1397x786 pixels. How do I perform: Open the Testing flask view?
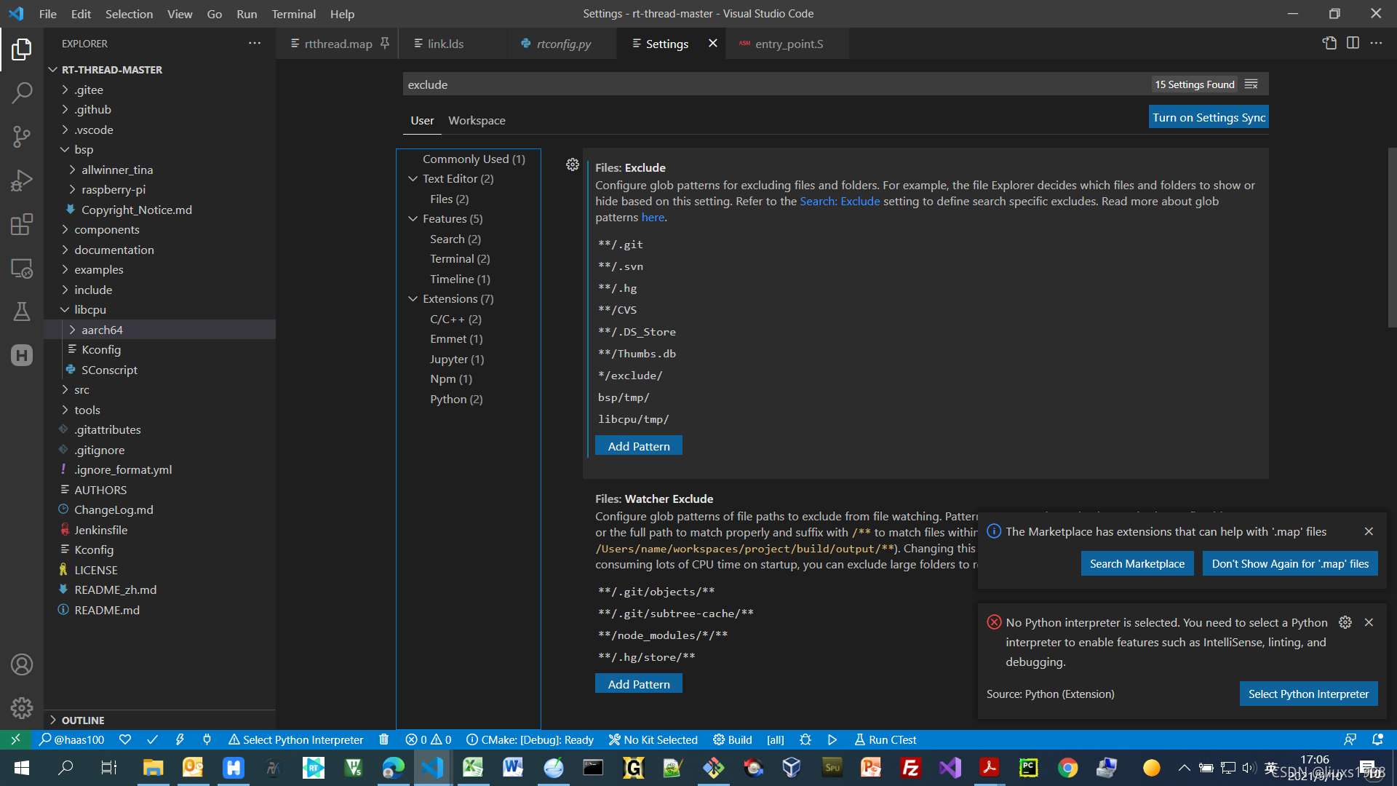click(x=22, y=311)
